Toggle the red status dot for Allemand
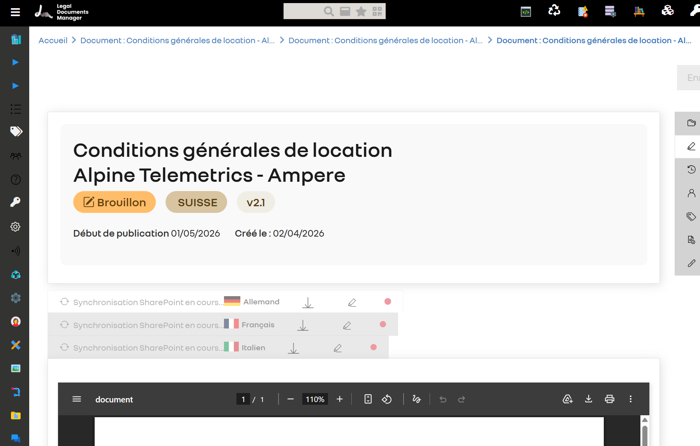This screenshot has height=446, width=700. click(x=388, y=302)
